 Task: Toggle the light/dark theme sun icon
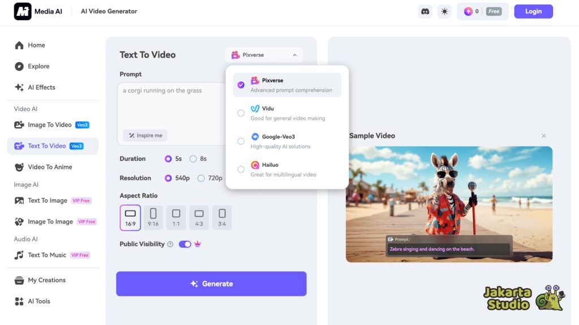pyautogui.click(x=444, y=11)
